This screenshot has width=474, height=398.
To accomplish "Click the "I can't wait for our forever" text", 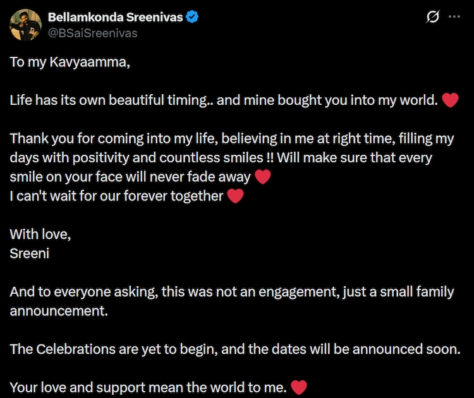I will click(116, 196).
